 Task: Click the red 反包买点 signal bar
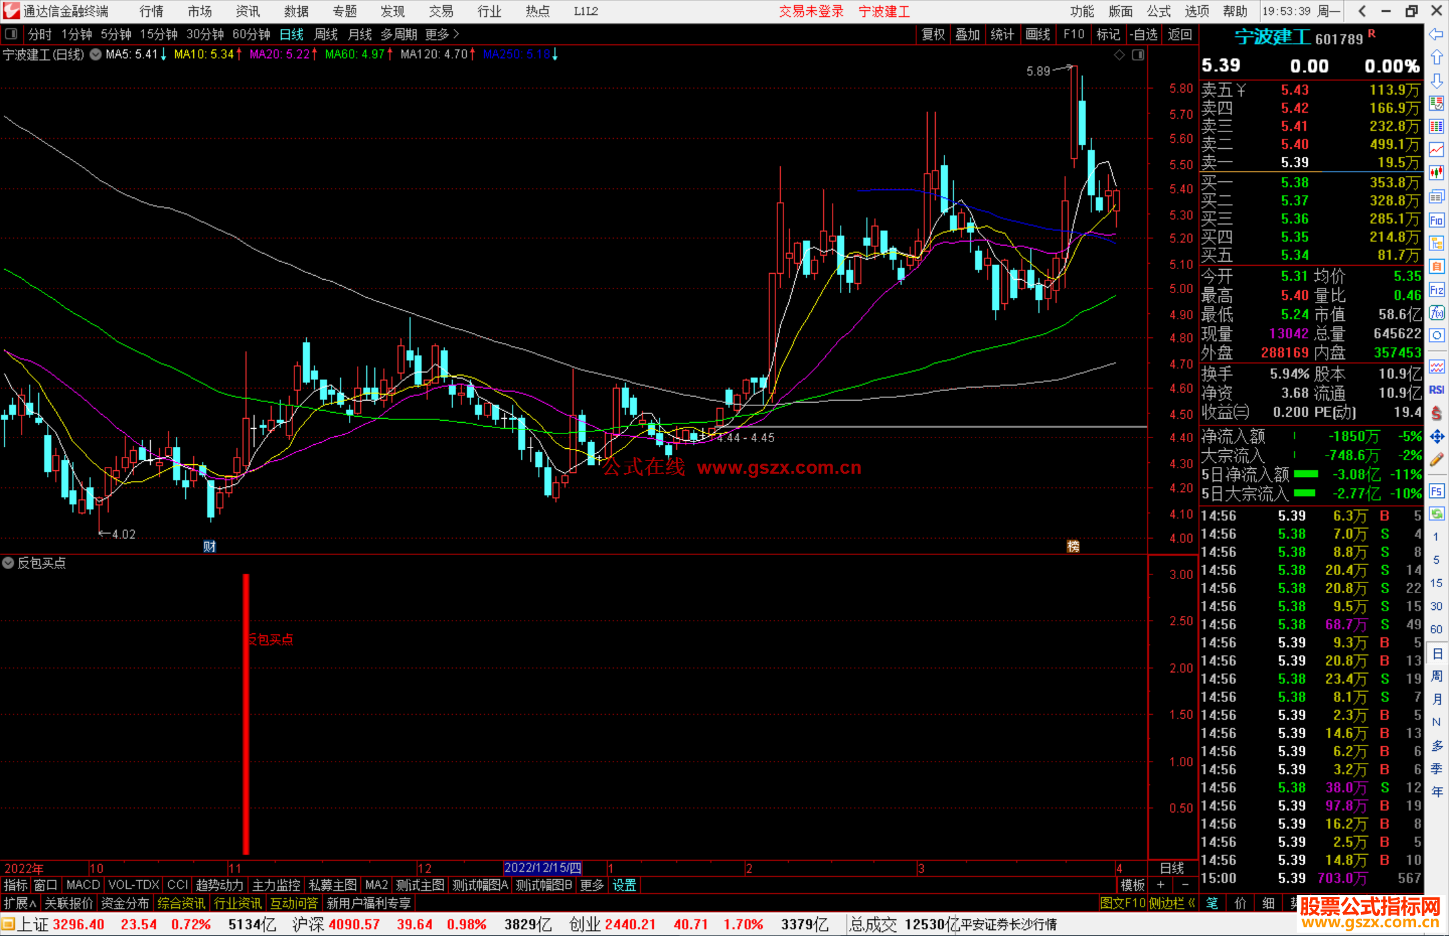(x=246, y=714)
